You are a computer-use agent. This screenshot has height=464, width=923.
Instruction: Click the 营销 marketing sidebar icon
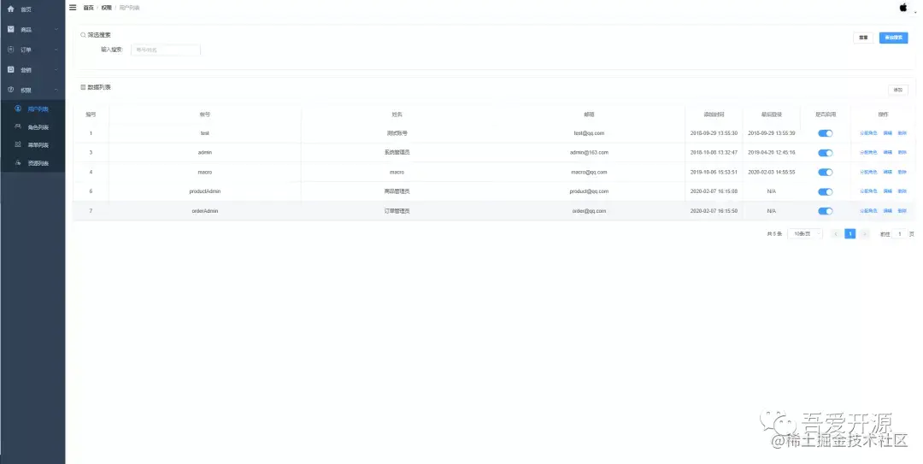(10, 69)
